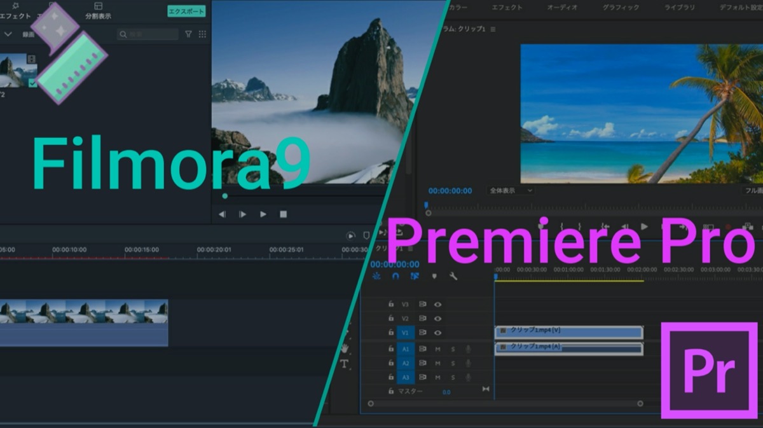Add marker in Premiere timeline toolbar
Viewport: 763px width, 428px height.
(434, 276)
